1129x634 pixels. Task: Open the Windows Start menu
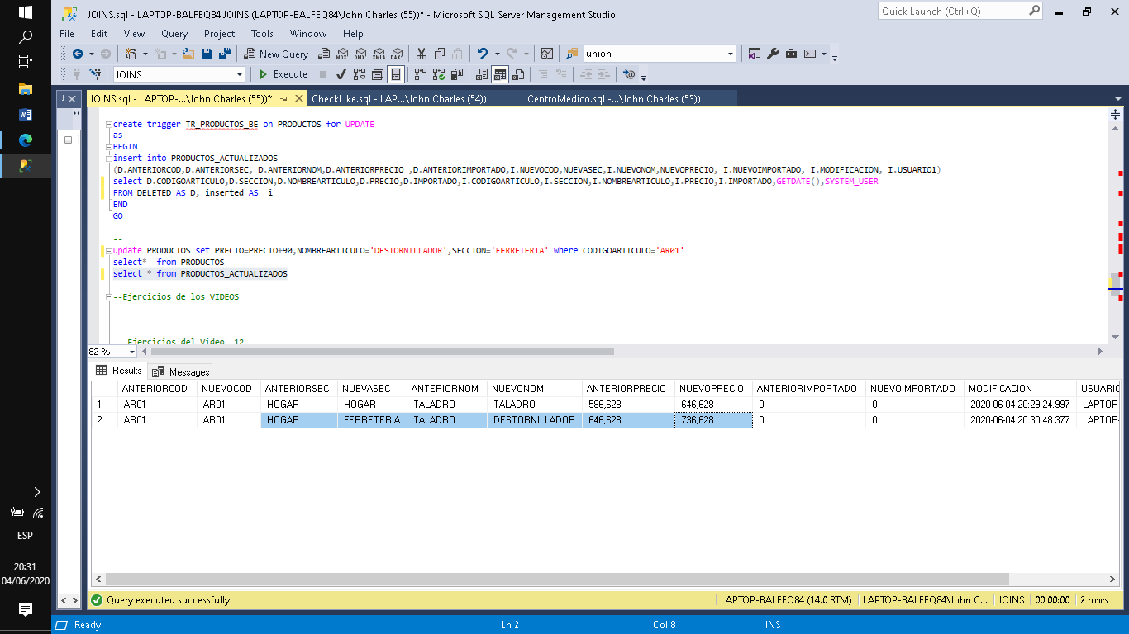[x=25, y=12]
